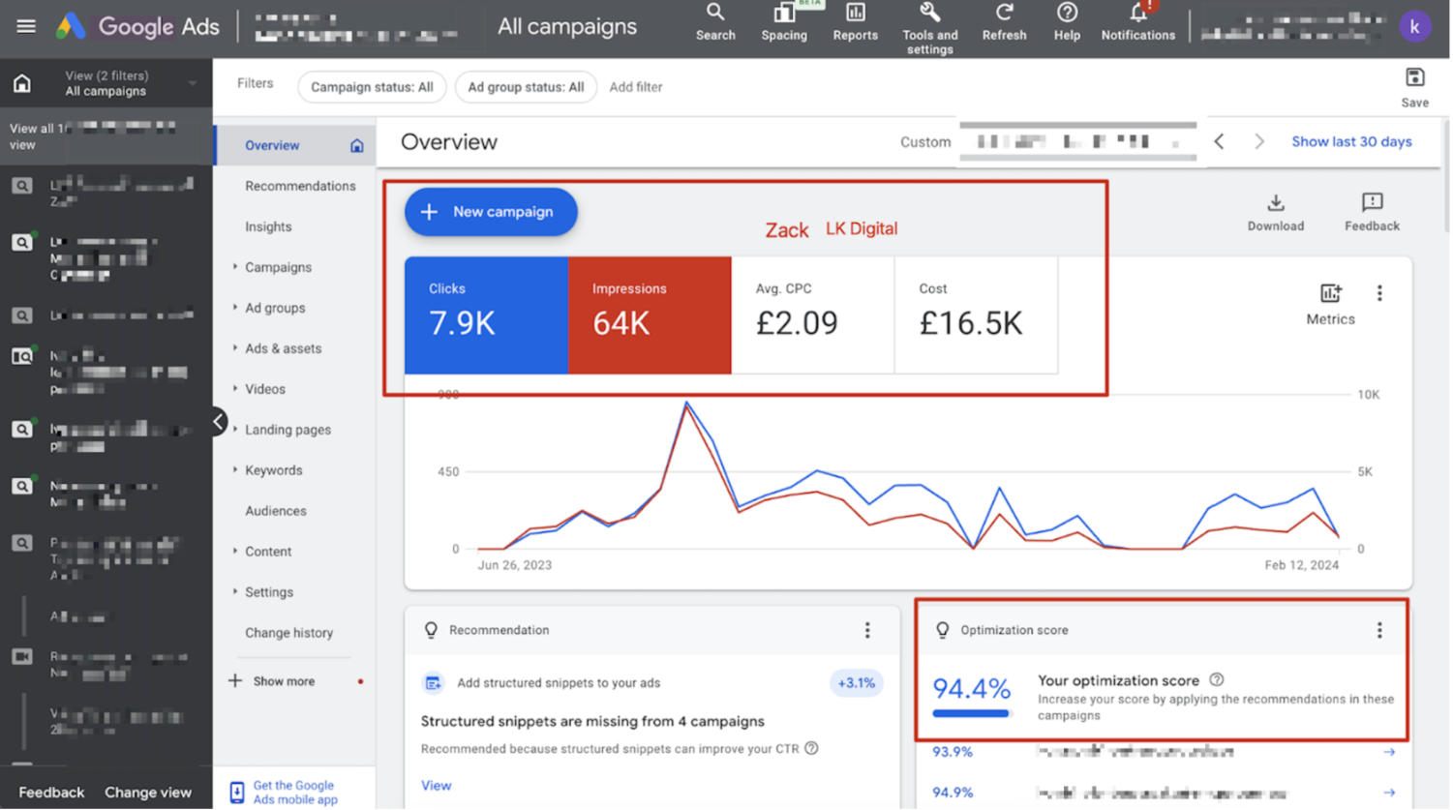Viewport: 1453px width, 810px height.
Task: Click the plus icon beside Show more
Action: (235, 681)
